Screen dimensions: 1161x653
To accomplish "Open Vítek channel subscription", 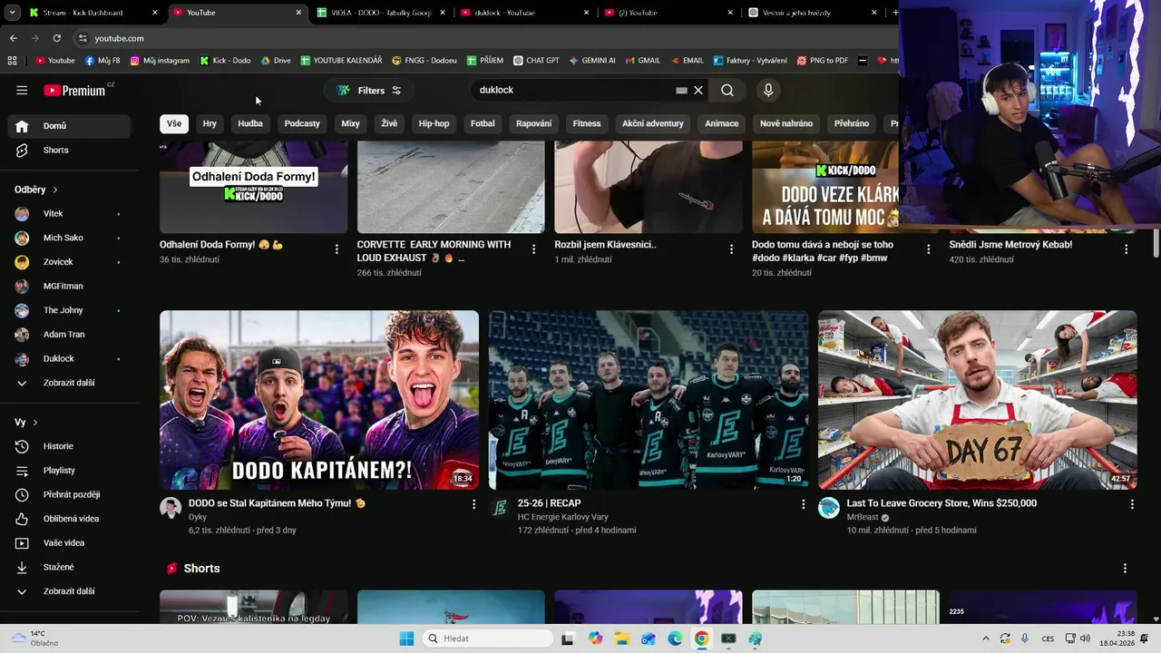I will pos(69,213).
